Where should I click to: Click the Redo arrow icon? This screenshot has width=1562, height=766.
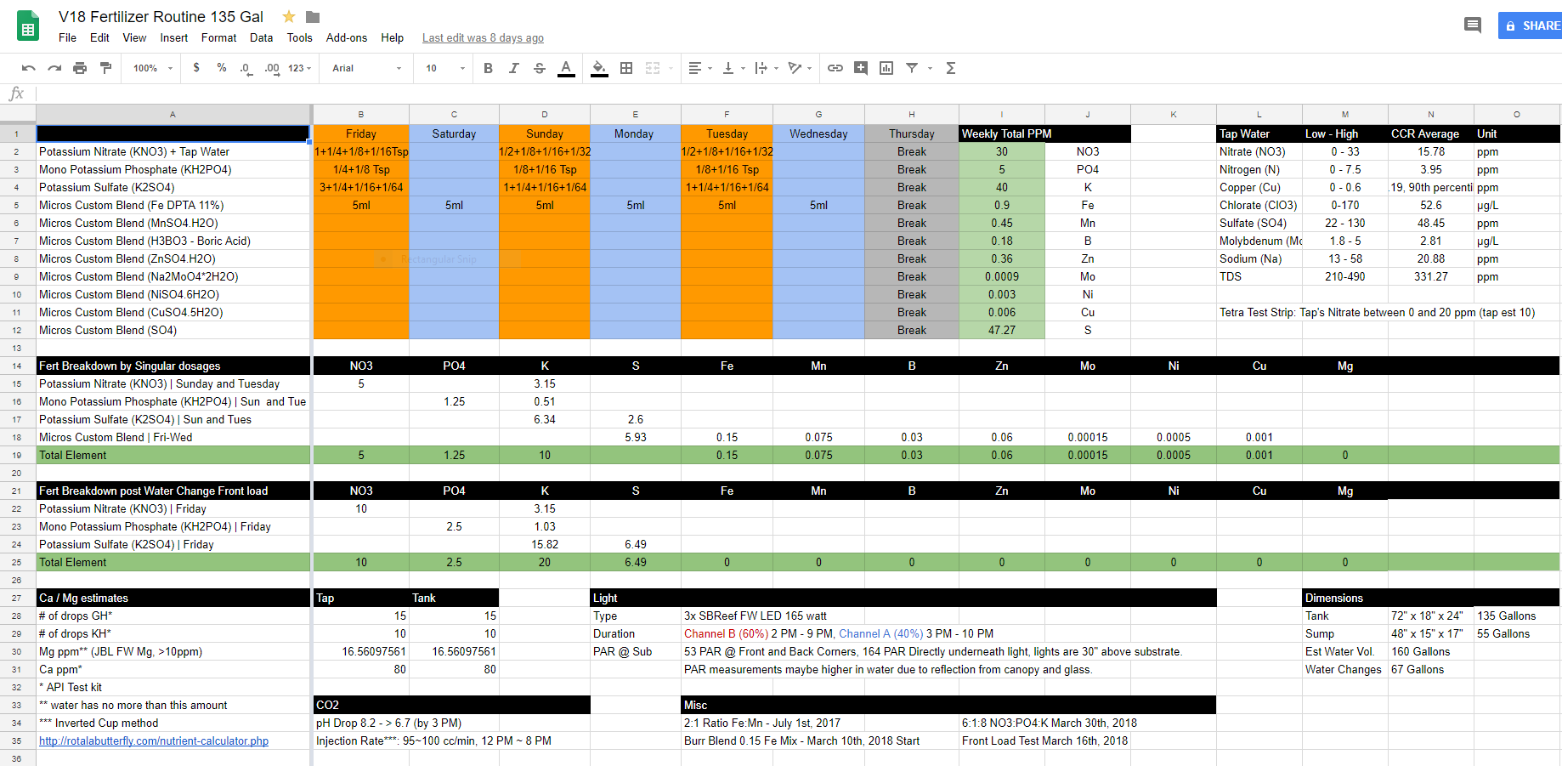coord(54,68)
